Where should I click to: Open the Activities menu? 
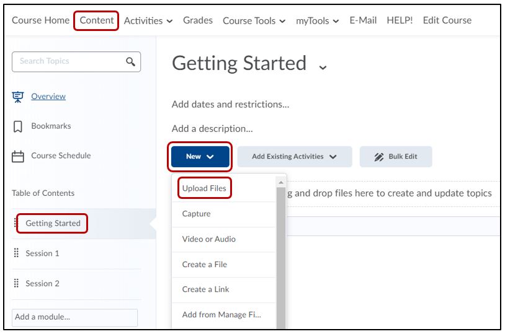pyautogui.click(x=148, y=21)
